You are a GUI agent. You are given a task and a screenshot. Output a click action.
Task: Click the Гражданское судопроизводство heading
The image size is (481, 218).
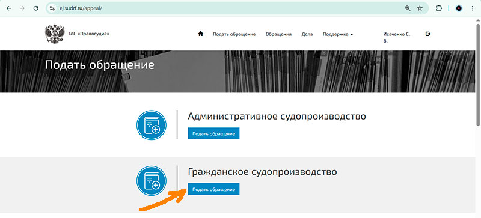click(x=262, y=172)
